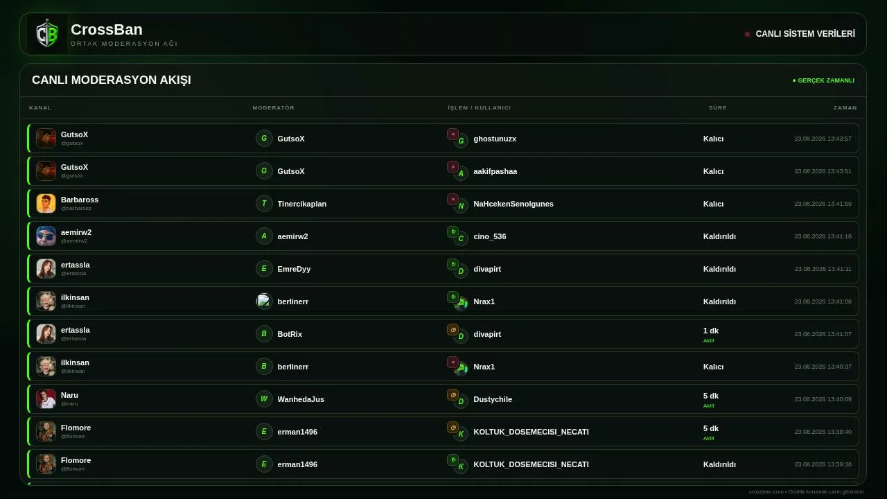Click the CANLI SİSTEM VERİLERİ status indicator
887x499 pixels.
800,34
